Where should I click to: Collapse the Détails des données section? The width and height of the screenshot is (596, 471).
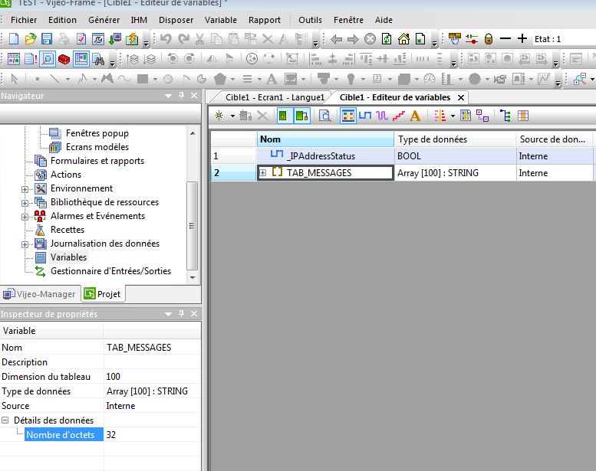click(6, 420)
